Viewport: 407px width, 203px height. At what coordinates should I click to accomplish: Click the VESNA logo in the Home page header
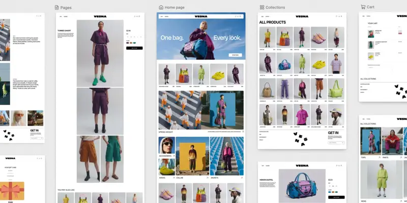tap(201, 17)
